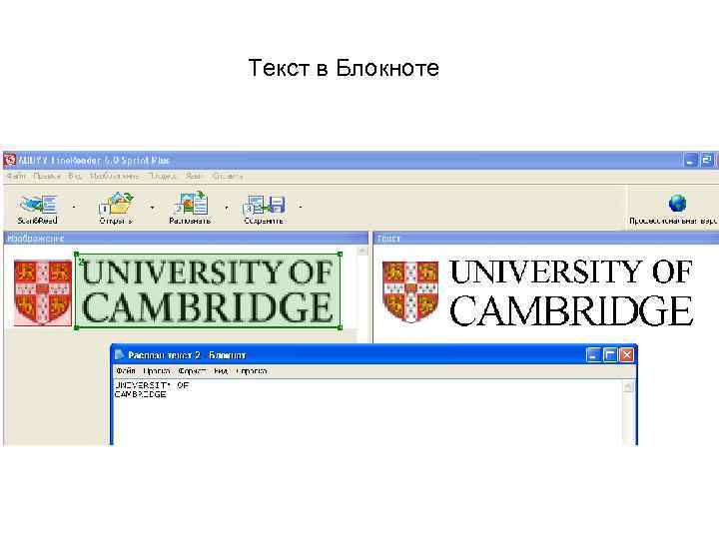Click the globe Professional version icon
719x539 pixels.
677,203
